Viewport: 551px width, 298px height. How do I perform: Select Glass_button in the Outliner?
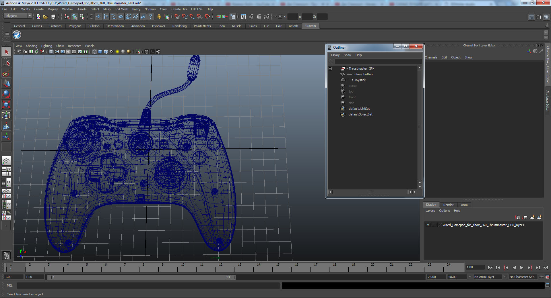363,74
